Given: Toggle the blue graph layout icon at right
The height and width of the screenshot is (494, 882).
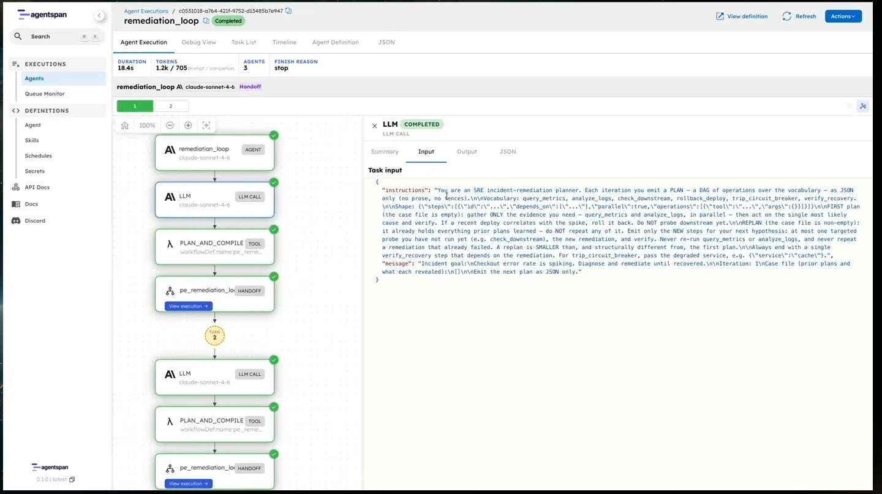Looking at the screenshot, I should click(x=863, y=106).
